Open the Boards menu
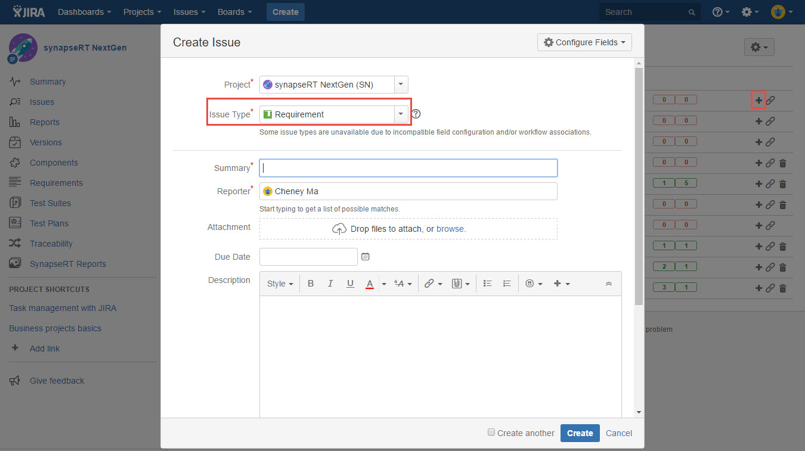805x451 pixels. pyautogui.click(x=235, y=12)
